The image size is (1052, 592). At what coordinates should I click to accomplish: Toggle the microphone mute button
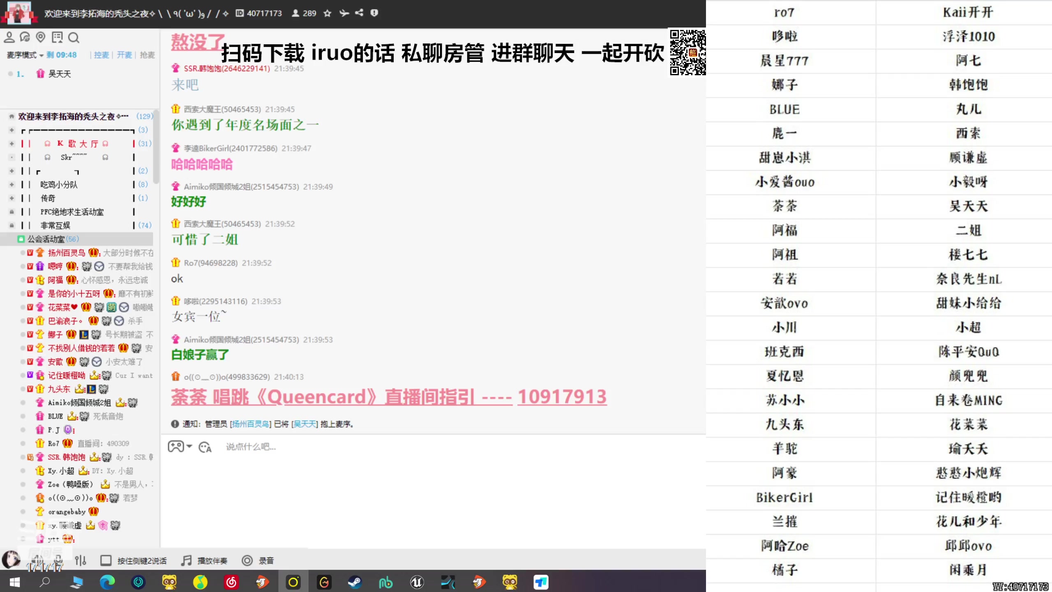58,560
